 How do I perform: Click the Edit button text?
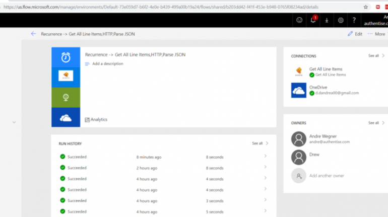pyautogui.click(x=359, y=34)
